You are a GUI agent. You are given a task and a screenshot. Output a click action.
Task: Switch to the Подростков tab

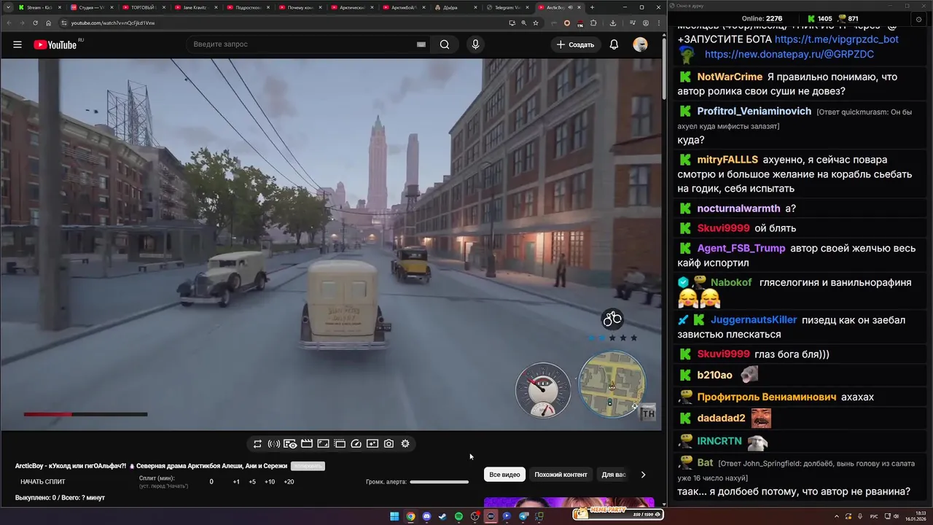[248, 7]
